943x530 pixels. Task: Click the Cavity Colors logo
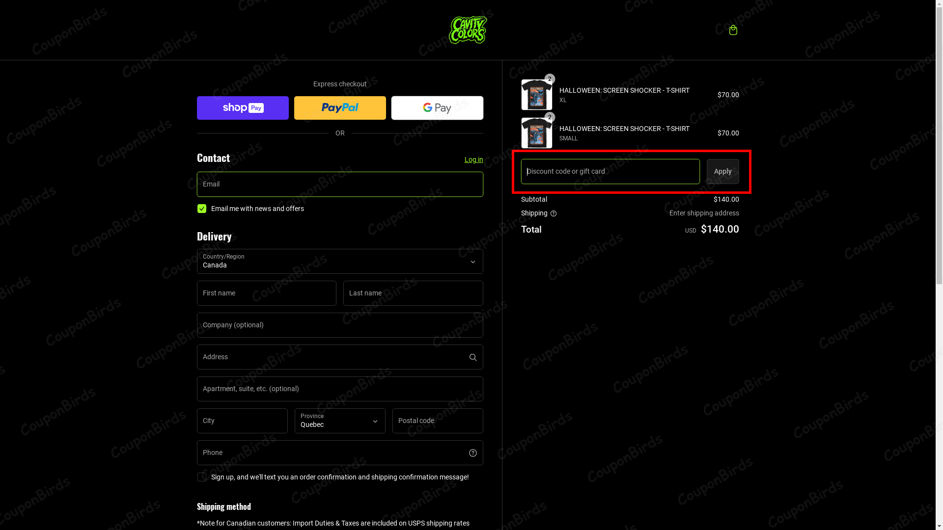click(x=468, y=30)
